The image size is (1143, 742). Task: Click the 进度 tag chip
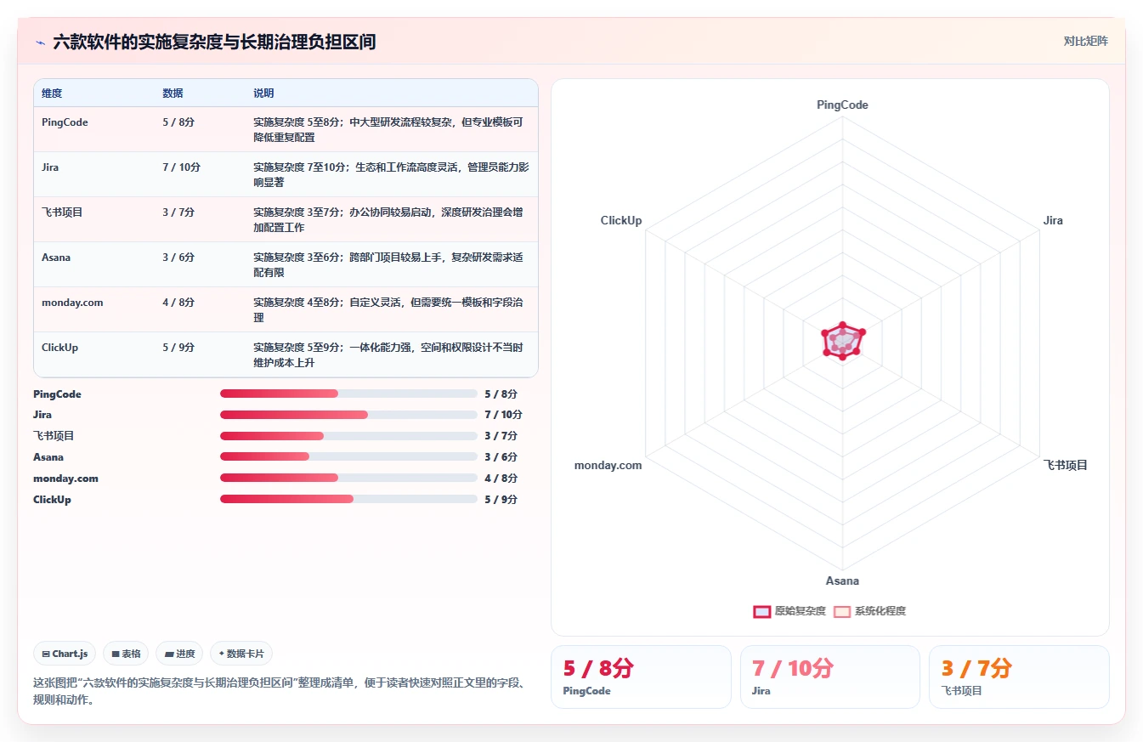click(179, 654)
